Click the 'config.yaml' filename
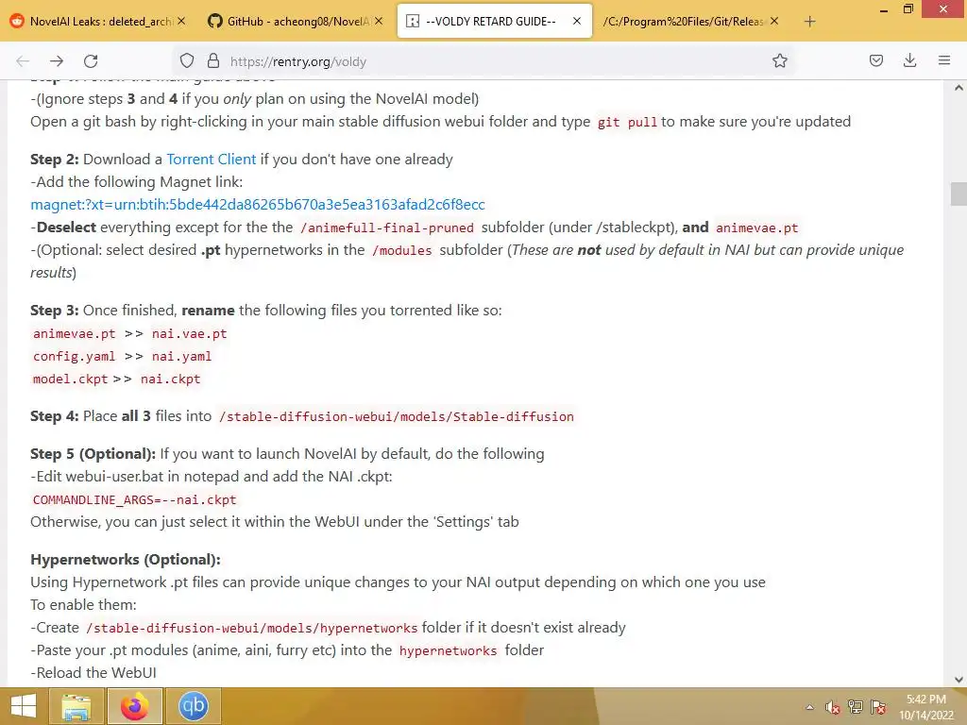967x725 pixels. click(74, 356)
